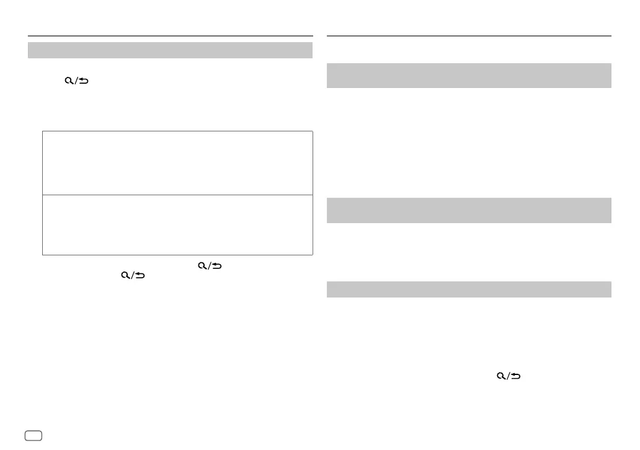Viewport: 640px width, 450px height.
Task: Click inside the upper cell of the table
Action: pyautogui.click(x=177, y=162)
